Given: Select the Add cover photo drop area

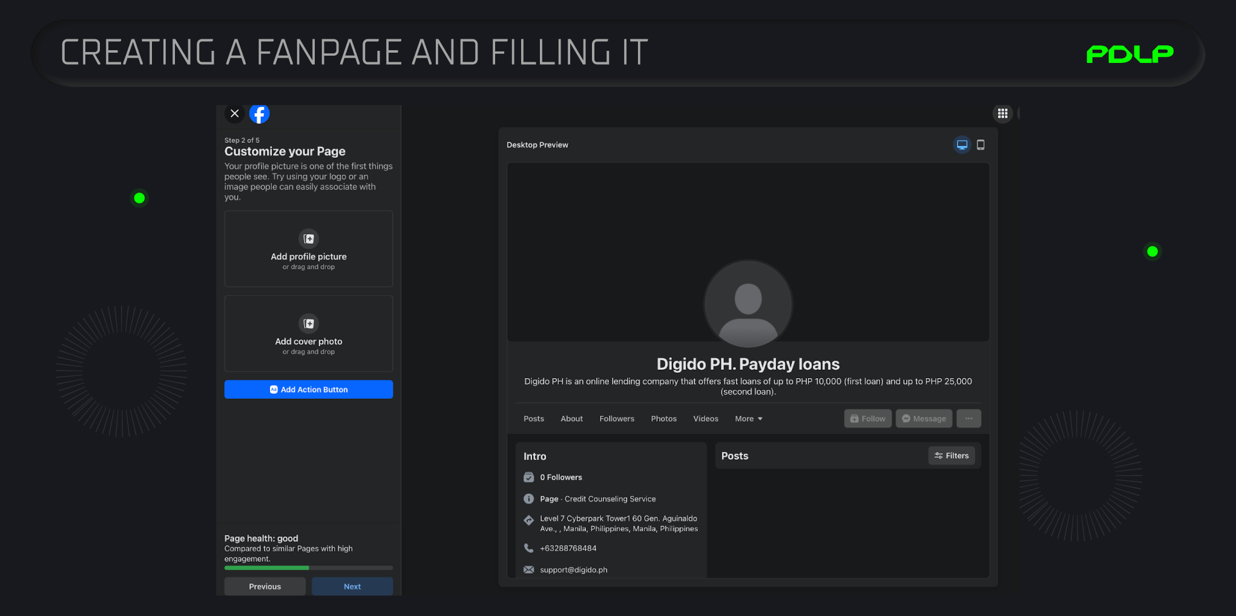Looking at the screenshot, I should tap(309, 333).
